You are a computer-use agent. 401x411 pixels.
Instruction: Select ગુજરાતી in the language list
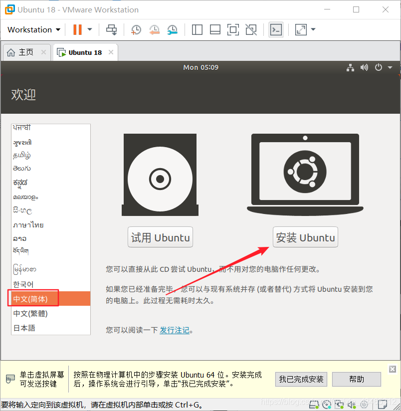[x=51, y=142]
